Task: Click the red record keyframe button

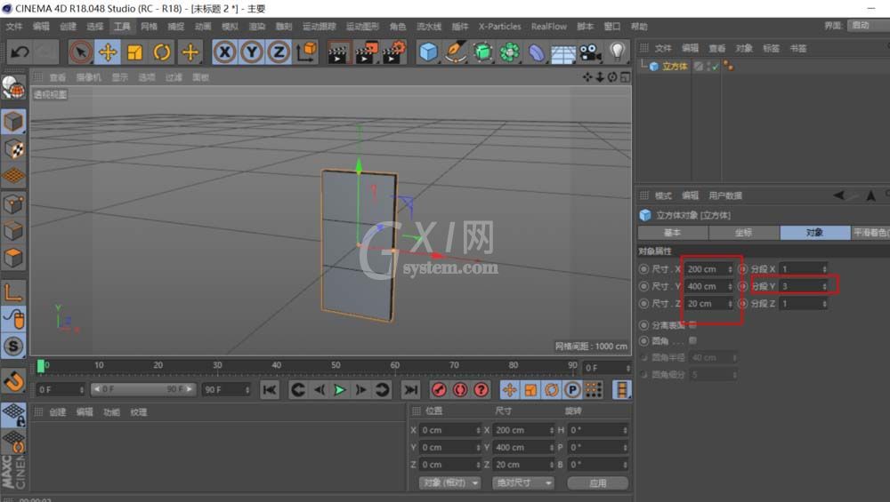Action: (x=439, y=390)
